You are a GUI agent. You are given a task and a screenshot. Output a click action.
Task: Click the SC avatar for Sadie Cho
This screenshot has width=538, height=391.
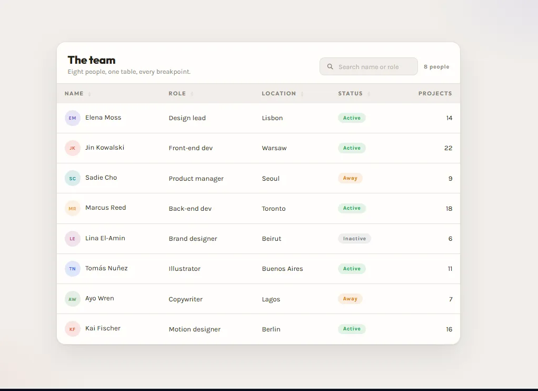pyautogui.click(x=73, y=178)
